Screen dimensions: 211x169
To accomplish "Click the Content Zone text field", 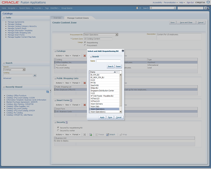I will (98, 39).
